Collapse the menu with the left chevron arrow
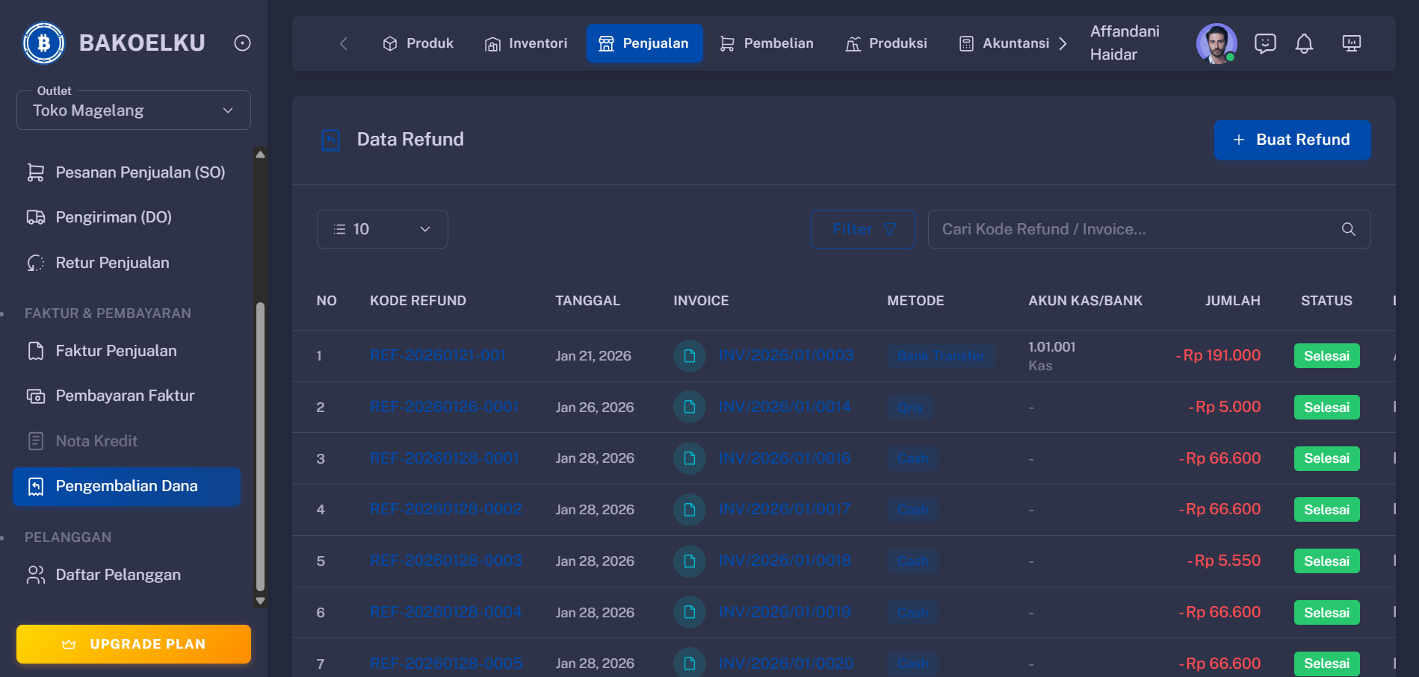Viewport: 1419px width, 677px height. click(343, 43)
